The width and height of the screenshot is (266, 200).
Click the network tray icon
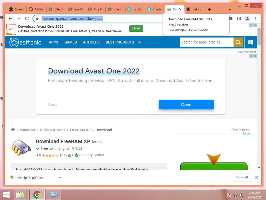point(235,195)
